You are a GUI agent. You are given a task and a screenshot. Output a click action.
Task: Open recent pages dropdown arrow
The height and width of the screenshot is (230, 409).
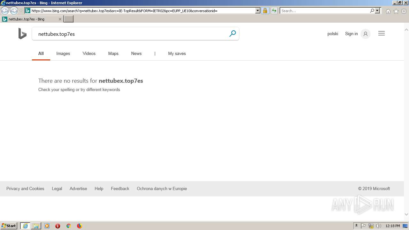(21, 11)
